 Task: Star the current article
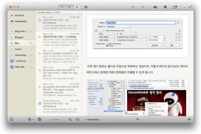coord(143,7)
